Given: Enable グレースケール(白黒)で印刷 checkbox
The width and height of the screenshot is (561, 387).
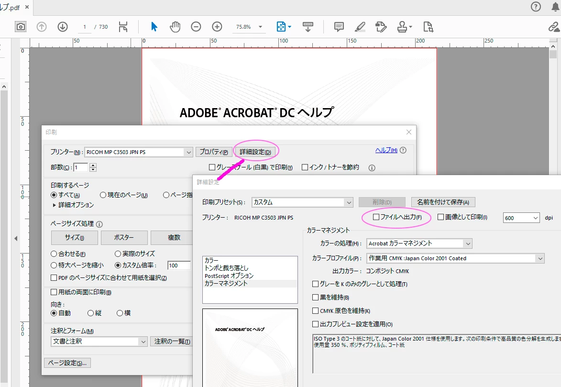Looking at the screenshot, I should [x=212, y=167].
